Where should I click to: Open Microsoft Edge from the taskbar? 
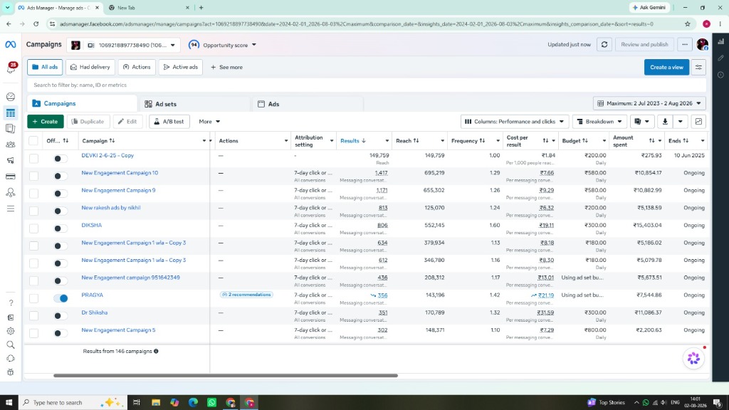[193, 403]
